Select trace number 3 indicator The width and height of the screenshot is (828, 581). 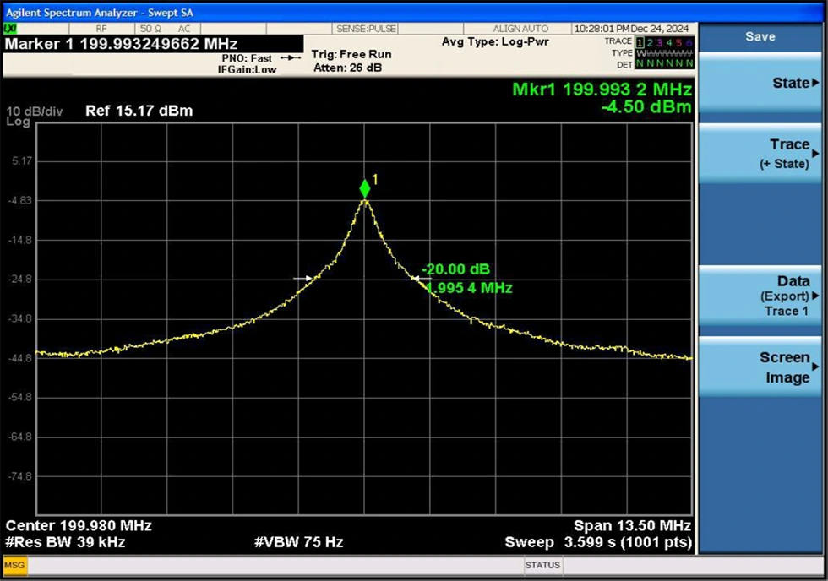tap(660, 42)
